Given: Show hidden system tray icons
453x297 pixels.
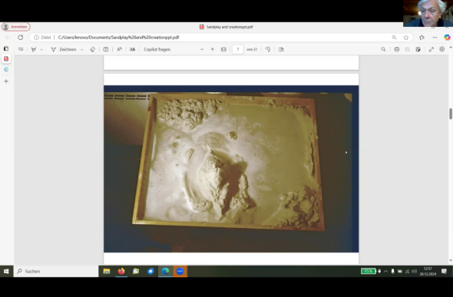Looking at the screenshot, I should (385, 272).
